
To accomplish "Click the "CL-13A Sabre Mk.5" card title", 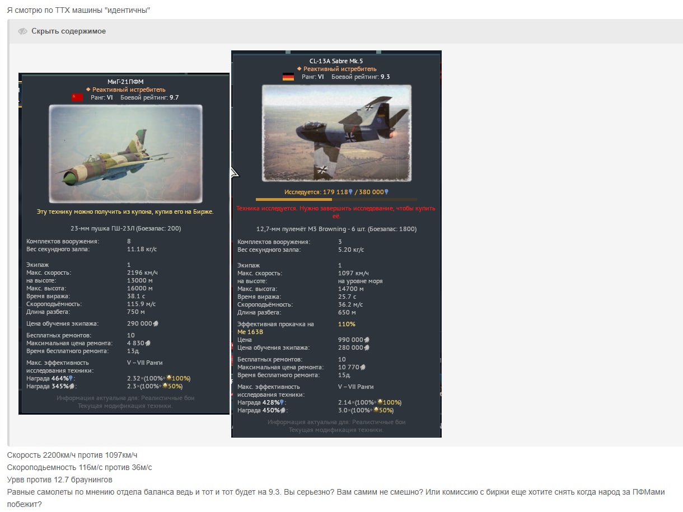I will tap(336, 61).
